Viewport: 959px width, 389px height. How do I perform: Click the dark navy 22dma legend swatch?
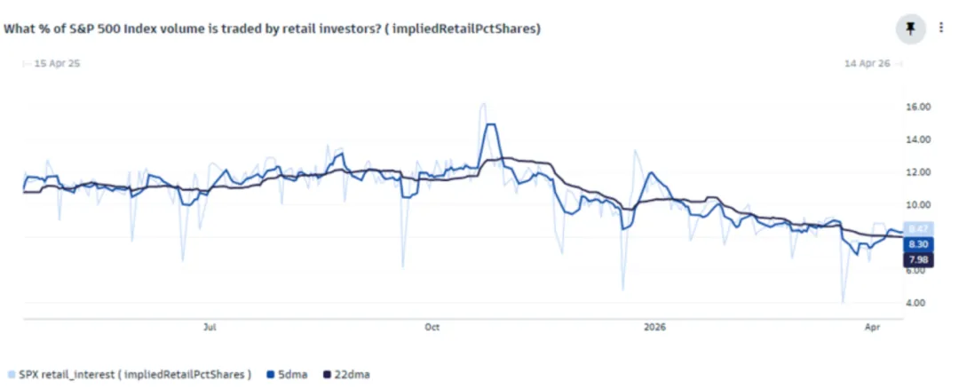coord(326,374)
